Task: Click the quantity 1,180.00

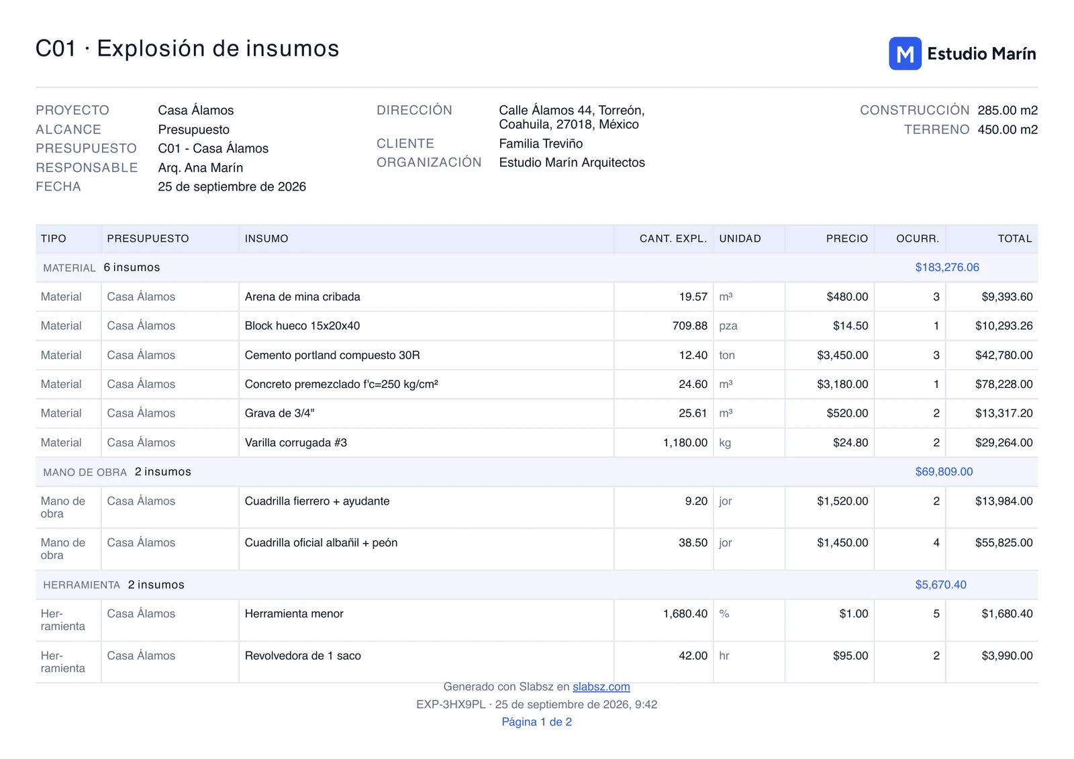Action: (x=685, y=442)
